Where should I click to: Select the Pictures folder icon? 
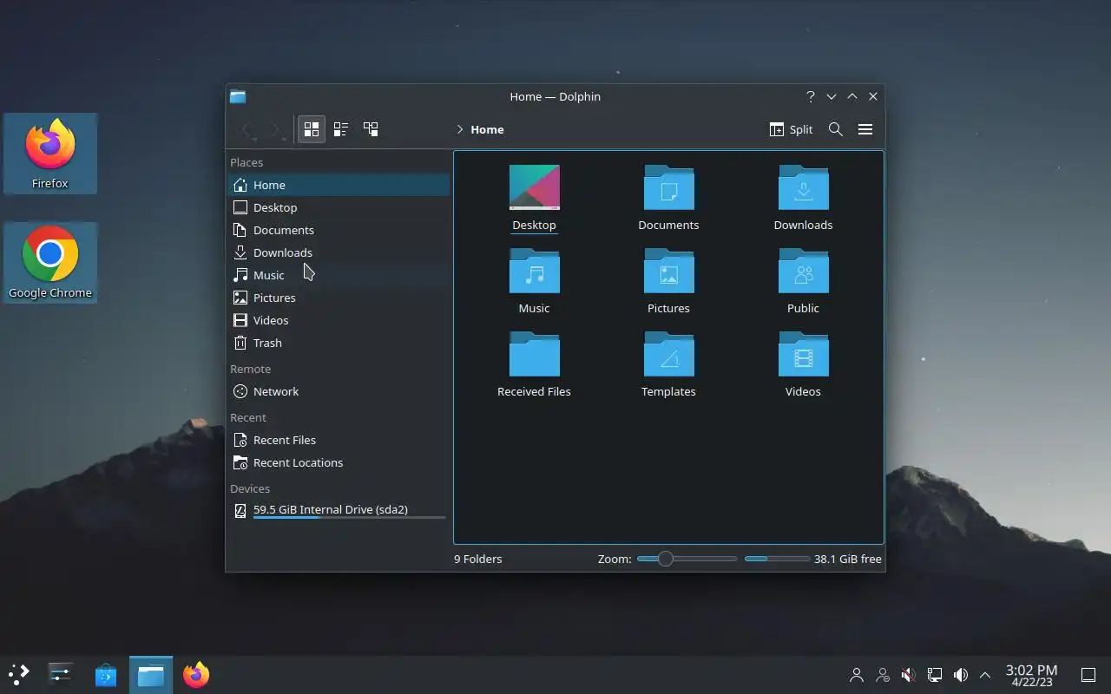668,282
